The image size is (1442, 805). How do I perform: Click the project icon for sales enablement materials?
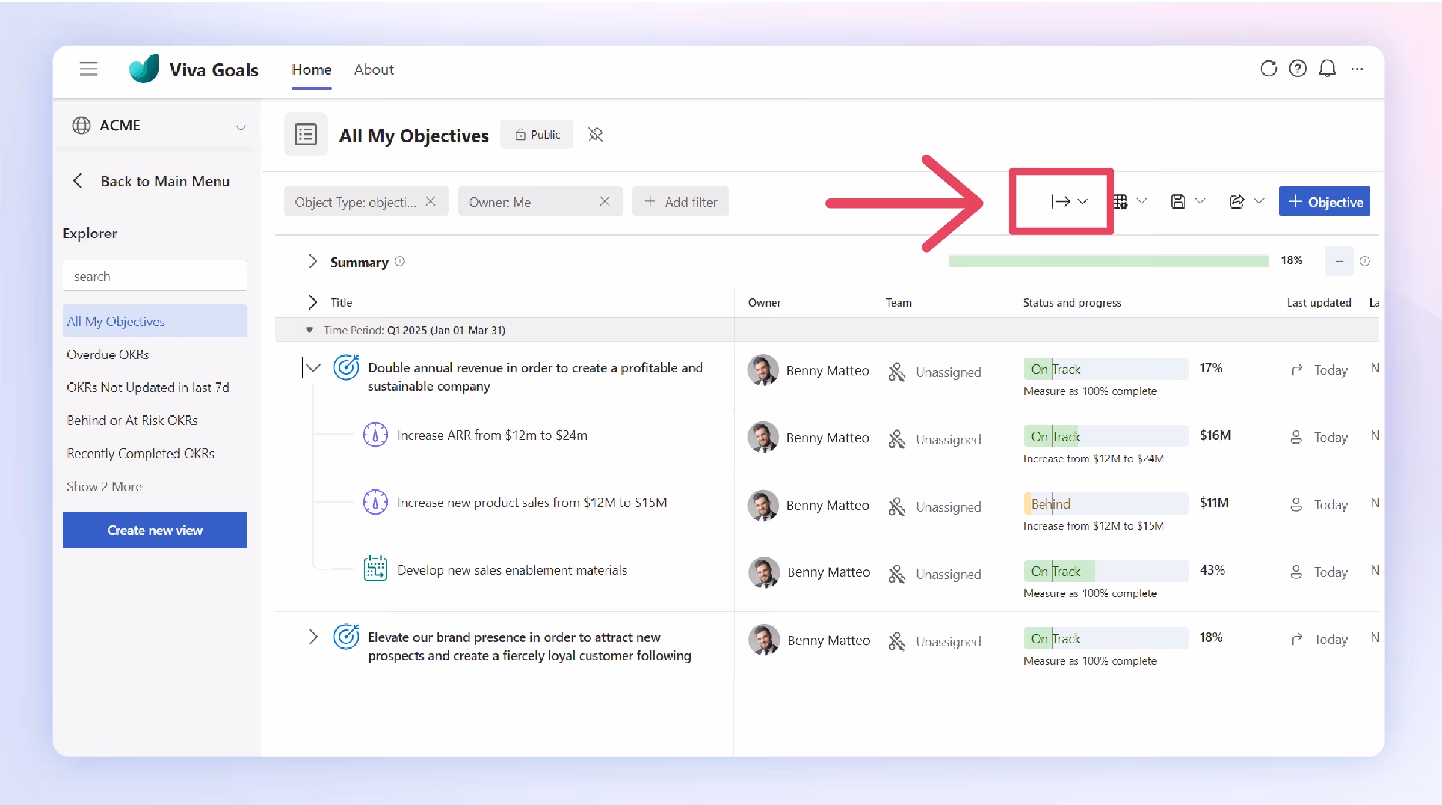click(x=375, y=569)
